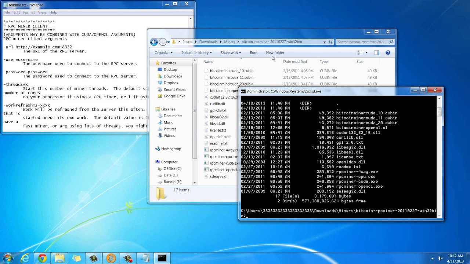
Task: Open Internet Explorer from the taskbar
Action: [x=25, y=258]
